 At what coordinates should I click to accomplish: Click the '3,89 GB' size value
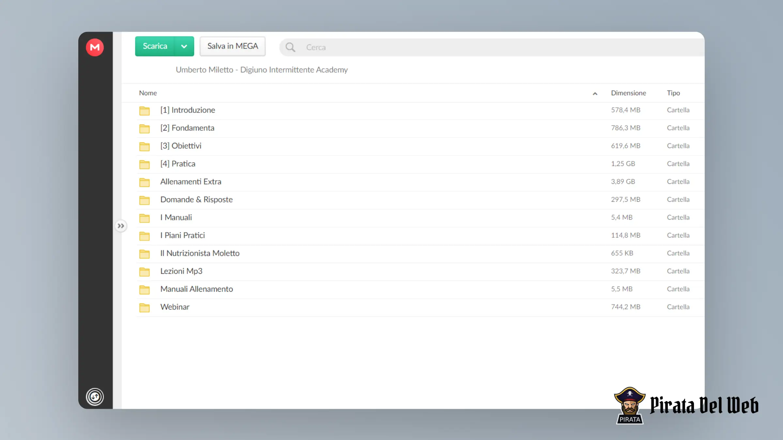tap(623, 182)
